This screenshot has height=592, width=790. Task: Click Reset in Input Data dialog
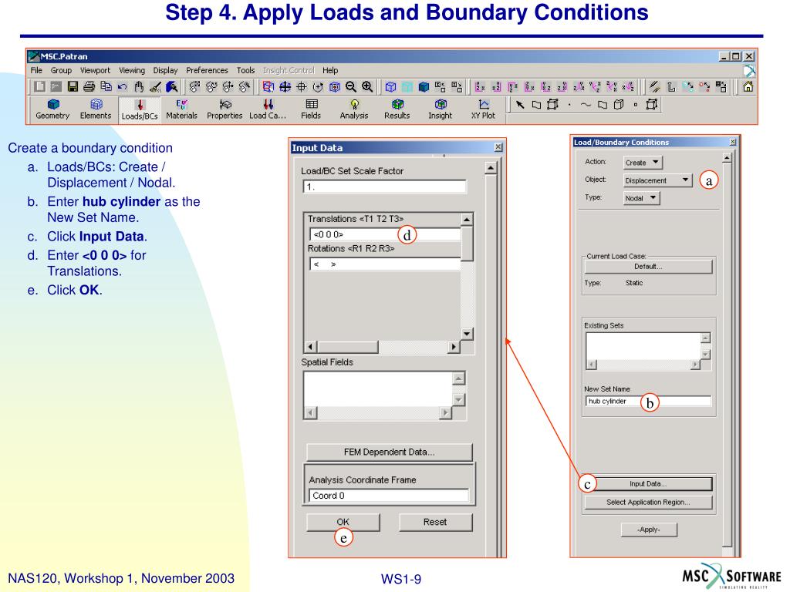[435, 522]
